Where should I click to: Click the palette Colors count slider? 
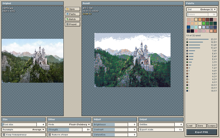pyautogui.click(x=197, y=15)
